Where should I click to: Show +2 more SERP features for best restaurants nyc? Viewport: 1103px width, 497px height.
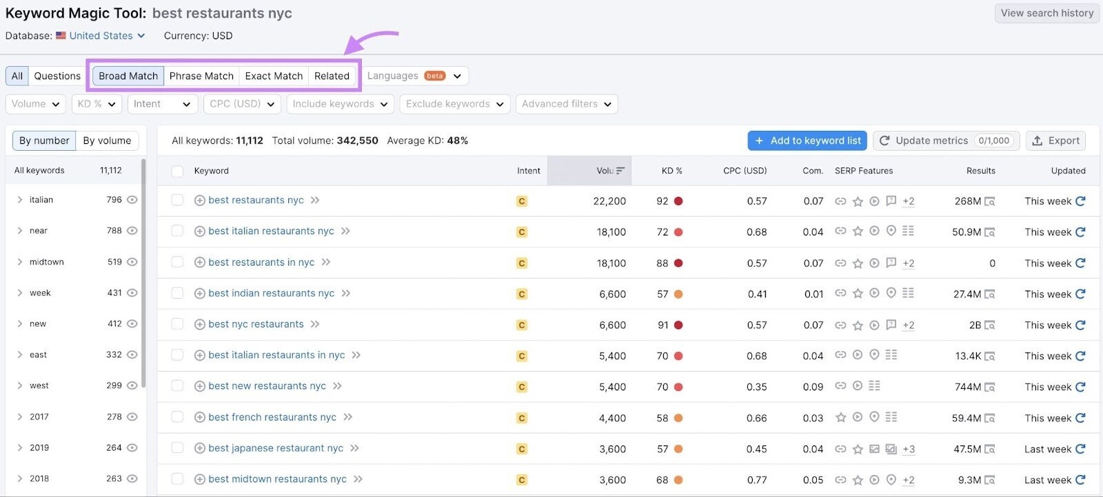909,201
